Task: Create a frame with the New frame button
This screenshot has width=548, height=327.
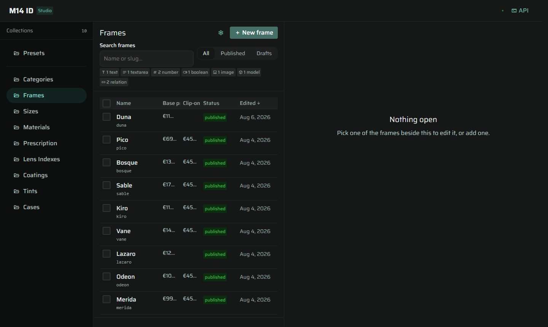Action: pos(254,33)
